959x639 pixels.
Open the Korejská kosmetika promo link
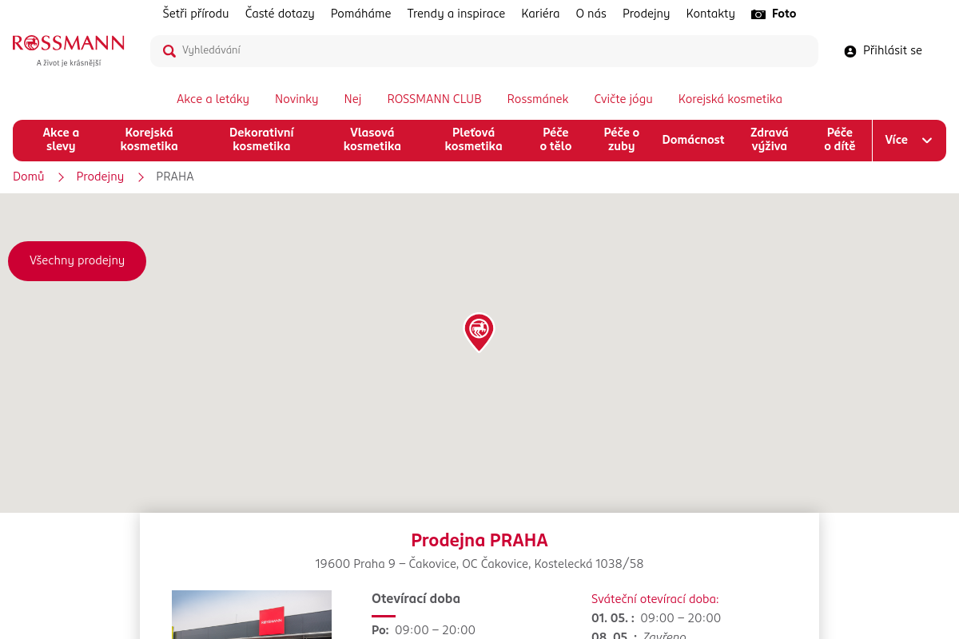pos(730,100)
